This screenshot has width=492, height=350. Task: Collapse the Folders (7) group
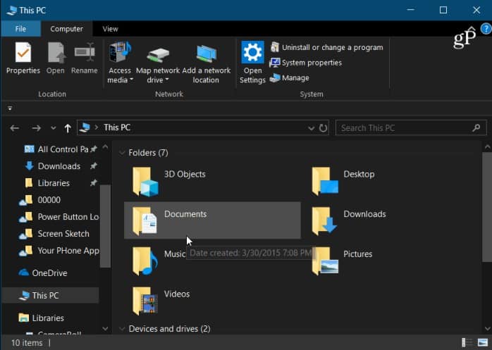pyautogui.click(x=122, y=153)
